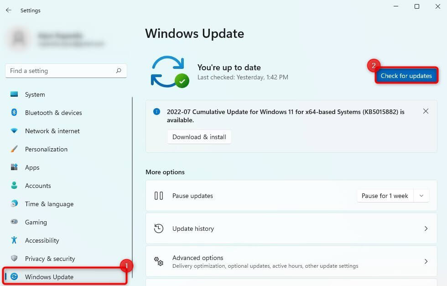Click the Update history clock icon

[x=159, y=229]
